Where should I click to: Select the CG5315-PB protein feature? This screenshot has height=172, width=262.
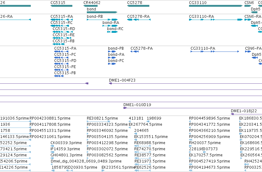[x=59, y=76]
